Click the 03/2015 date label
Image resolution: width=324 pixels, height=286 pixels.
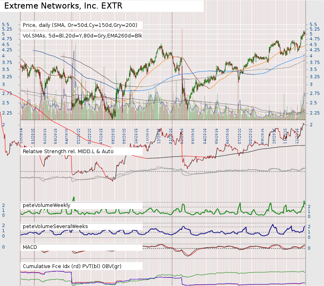click(x=55, y=136)
